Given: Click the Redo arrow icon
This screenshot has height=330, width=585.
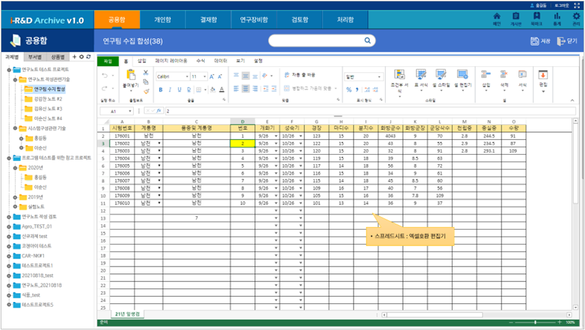Looking at the screenshot, I should [105, 89].
